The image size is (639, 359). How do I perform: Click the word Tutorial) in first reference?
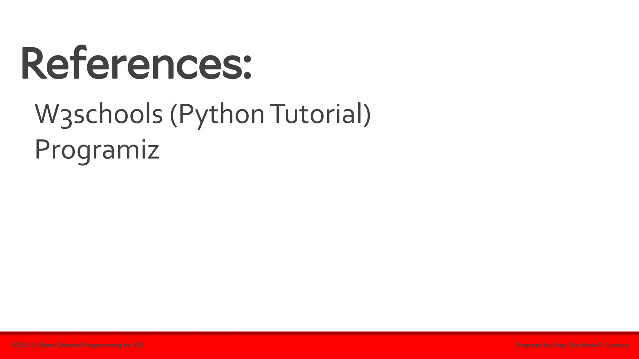tap(322, 114)
